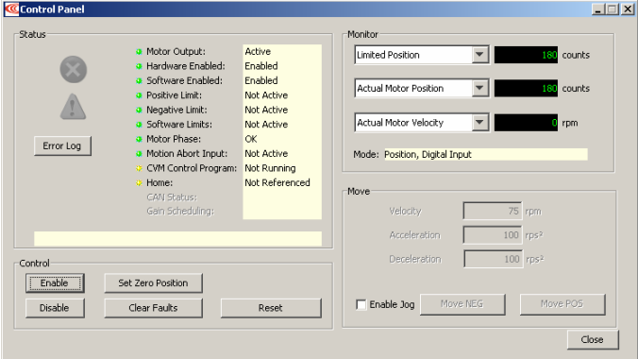The image size is (638, 359).
Task: Click the 'Not Running' status value
Action: coord(270,168)
